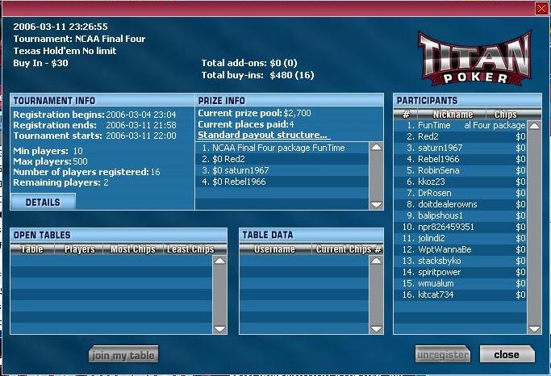Close the tournament window with red X
551x376 pixels.
pyautogui.click(x=541, y=8)
